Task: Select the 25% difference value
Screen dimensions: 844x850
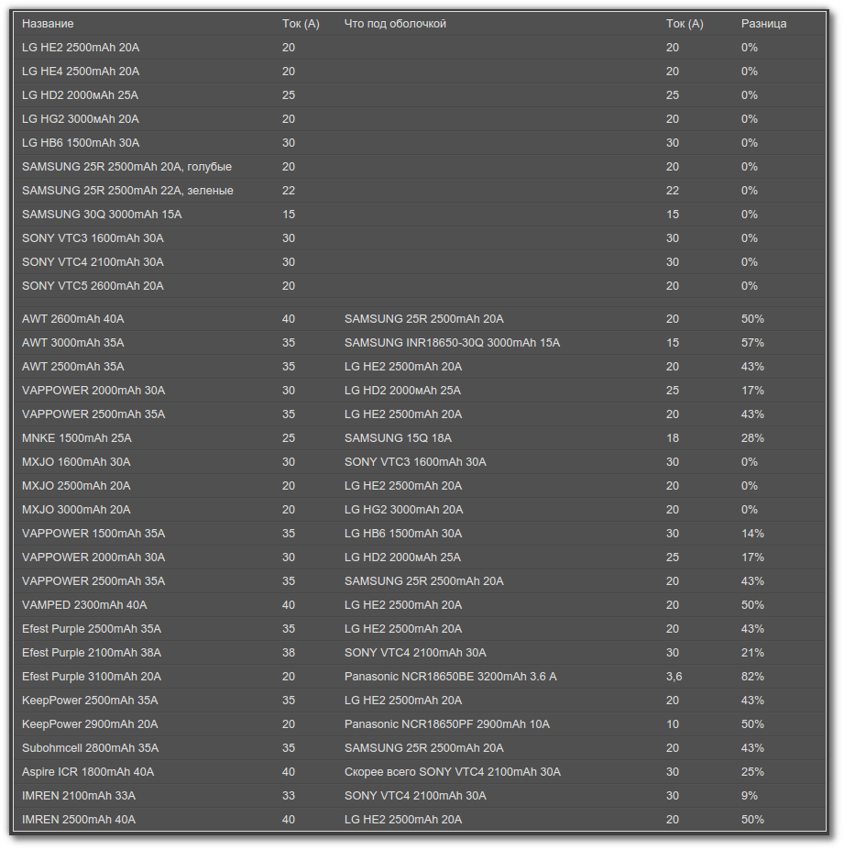Action: point(752,772)
